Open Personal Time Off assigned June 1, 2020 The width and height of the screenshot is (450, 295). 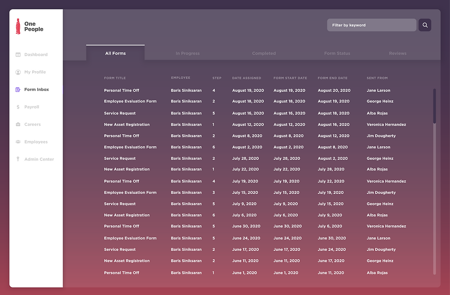click(x=121, y=273)
